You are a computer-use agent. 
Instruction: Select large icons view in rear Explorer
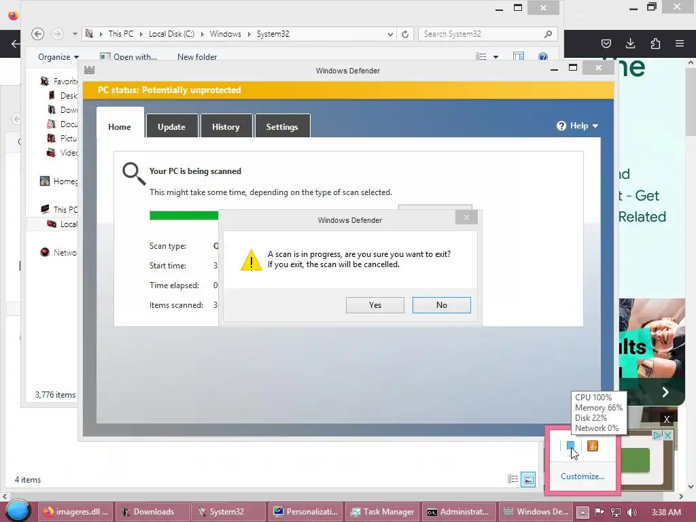[528, 479]
